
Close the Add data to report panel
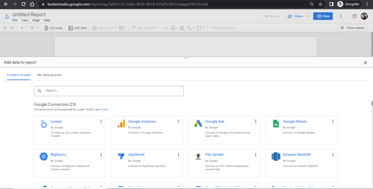pyautogui.click(x=365, y=62)
